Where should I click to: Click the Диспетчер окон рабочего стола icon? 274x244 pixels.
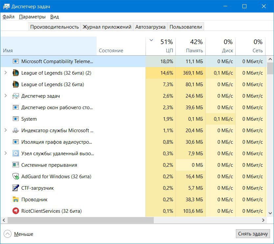16,108
